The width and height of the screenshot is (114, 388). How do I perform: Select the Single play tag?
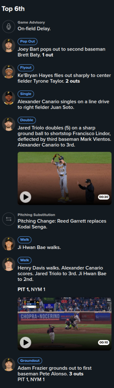26,94
